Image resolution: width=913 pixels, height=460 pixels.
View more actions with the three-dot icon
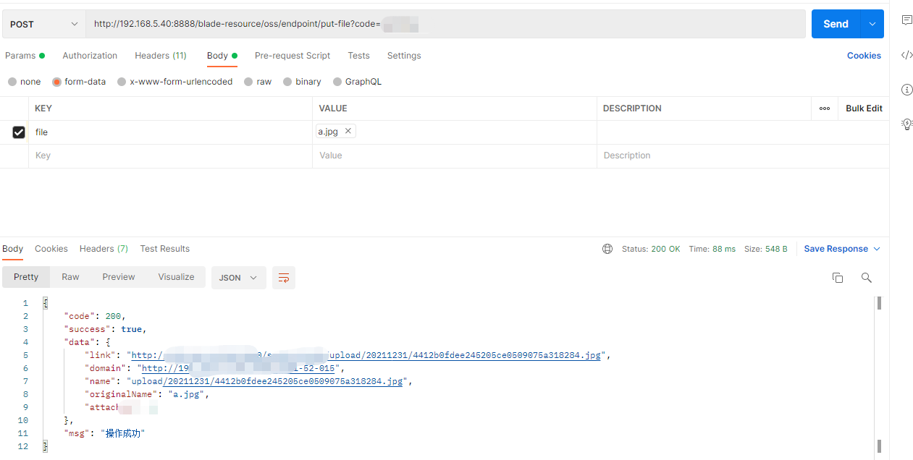coord(824,108)
